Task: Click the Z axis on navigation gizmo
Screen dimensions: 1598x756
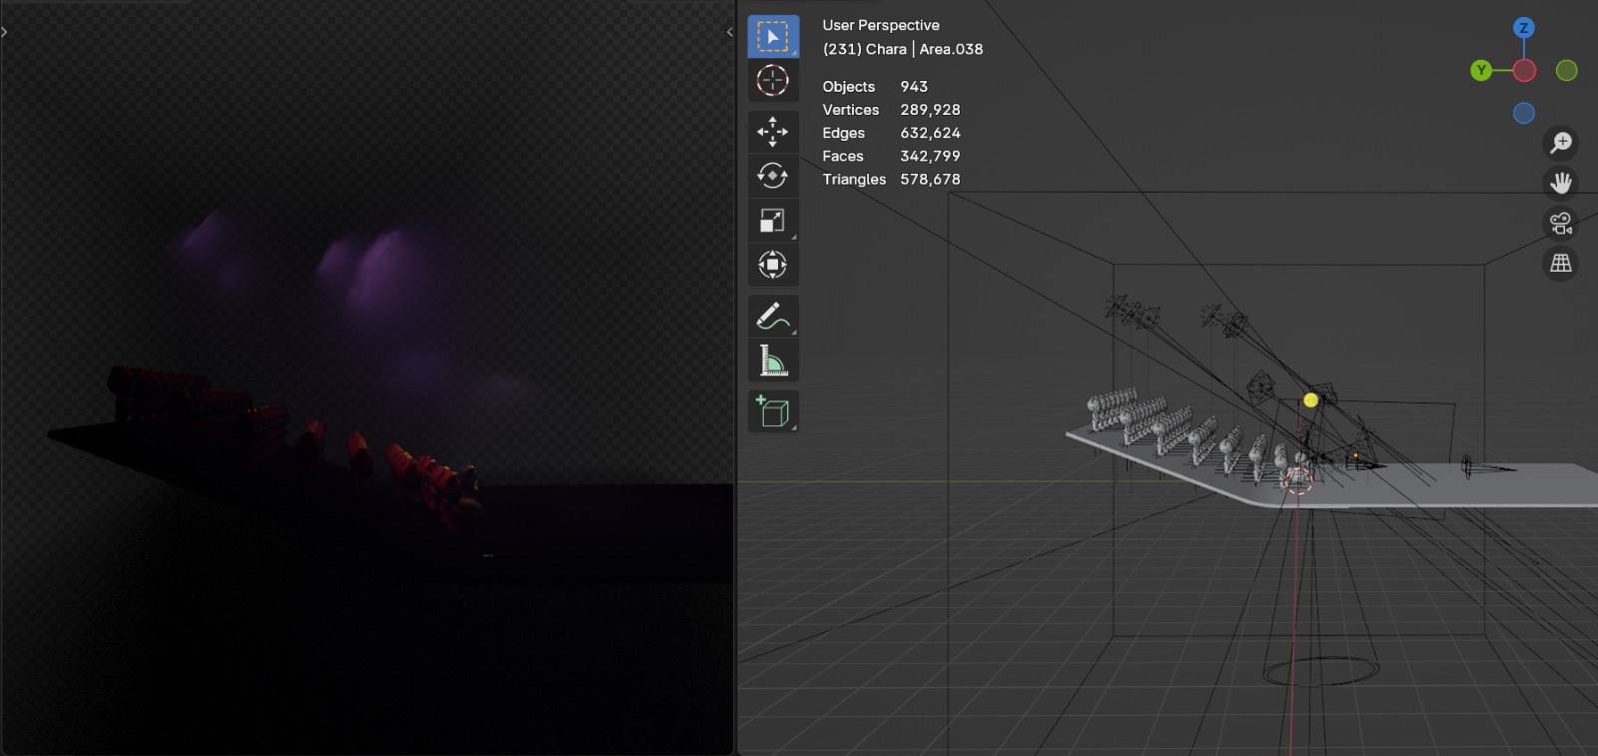Action: pos(1524,28)
